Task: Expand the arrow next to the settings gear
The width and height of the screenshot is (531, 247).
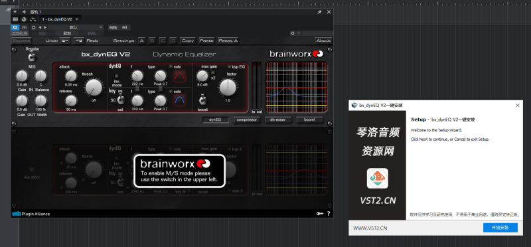Action: coord(299,33)
